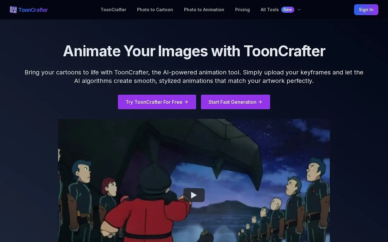Click the New badge beside All Tools
The image size is (388, 242).
288,10
